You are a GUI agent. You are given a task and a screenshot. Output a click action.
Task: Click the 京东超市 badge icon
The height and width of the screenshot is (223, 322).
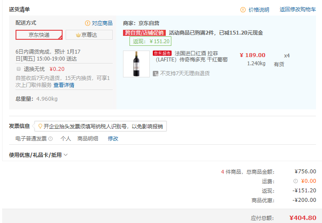pos(162,53)
